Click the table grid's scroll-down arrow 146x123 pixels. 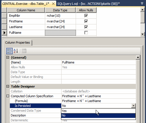point(142,34)
